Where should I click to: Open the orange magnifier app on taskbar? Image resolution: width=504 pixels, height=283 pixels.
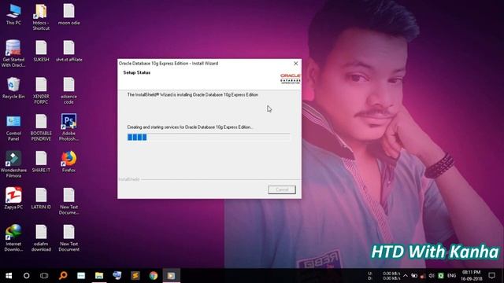[x=63, y=276]
